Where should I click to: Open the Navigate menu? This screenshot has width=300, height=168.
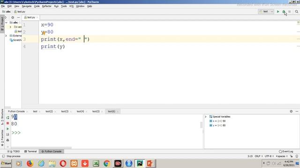(x=27, y=6)
